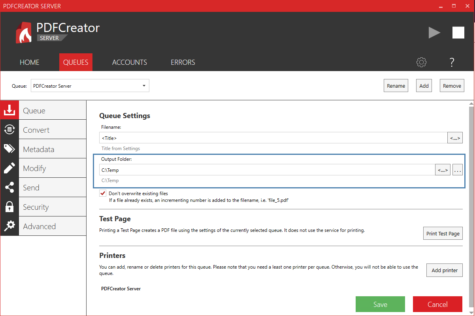The image size is (475, 316).
Task: Click inside the Filename input field
Action: coord(237,137)
